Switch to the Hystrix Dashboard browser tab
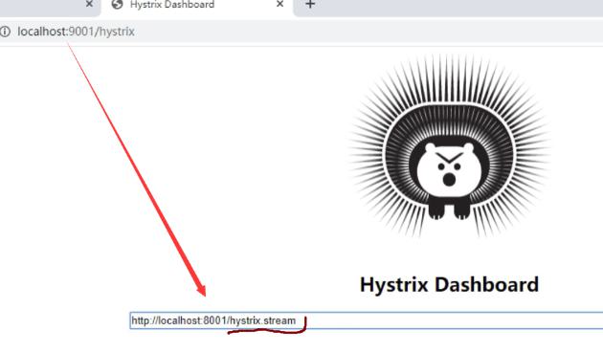 tap(197, 6)
